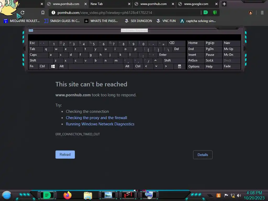This screenshot has width=268, height=201.
Task: Hit the spacebar on the on-screen keyboard
Action: tap(96, 66)
